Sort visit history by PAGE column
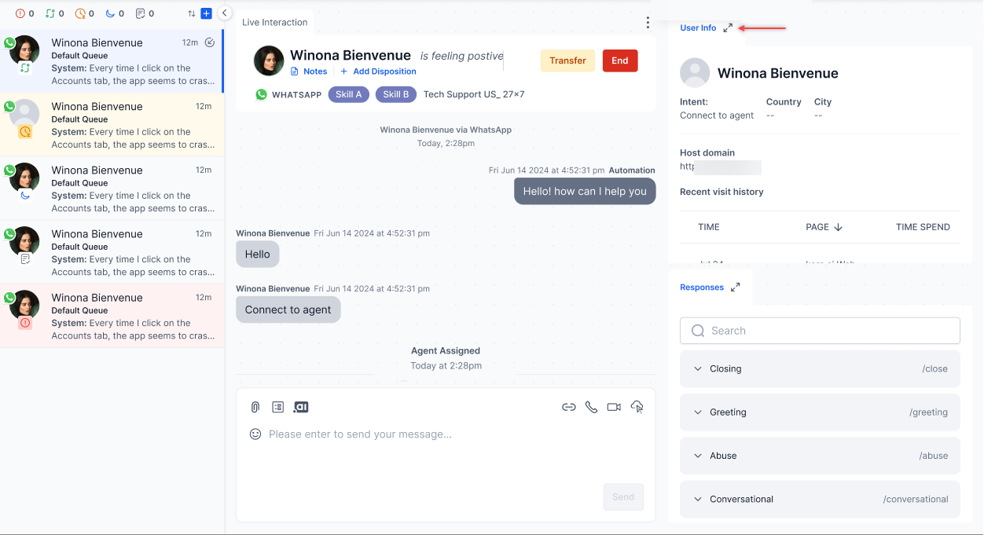 pyautogui.click(x=824, y=227)
